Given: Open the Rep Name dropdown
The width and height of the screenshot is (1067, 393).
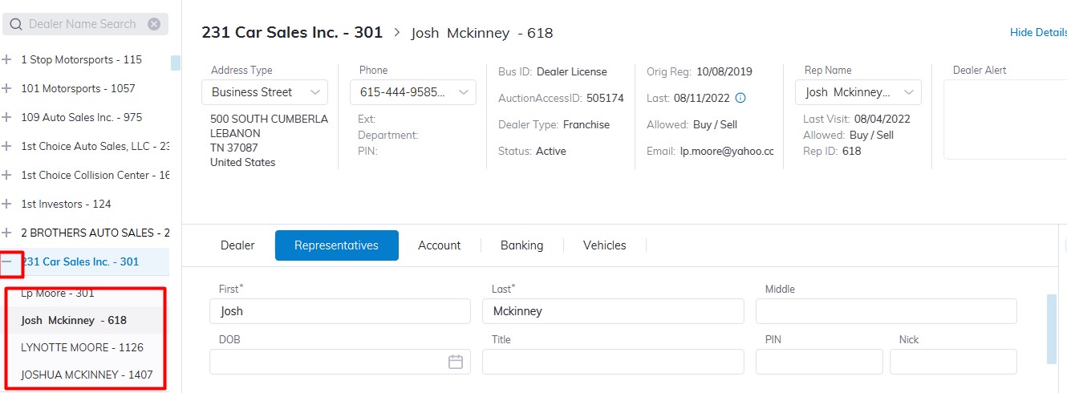Looking at the screenshot, I should pos(858,92).
